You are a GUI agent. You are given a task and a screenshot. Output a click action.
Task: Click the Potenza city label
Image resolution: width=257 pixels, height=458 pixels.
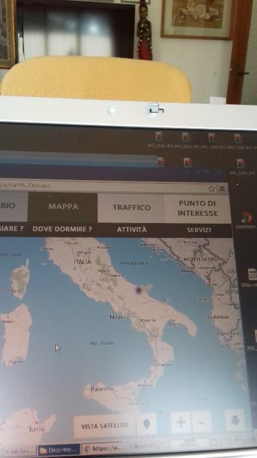(148, 320)
